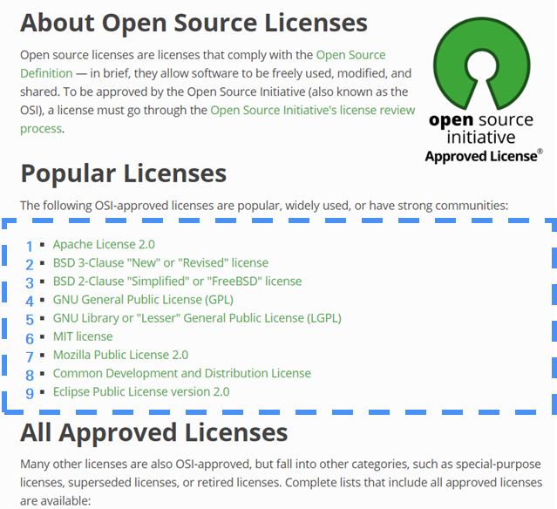557x509 pixels.
Task: Click the About Open Source Licenses heading
Action: coord(194,23)
